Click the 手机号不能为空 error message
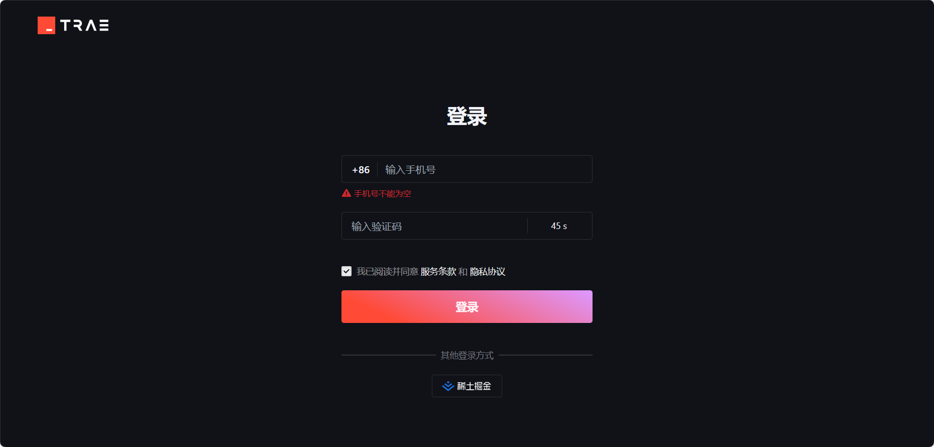The height and width of the screenshot is (447, 934). click(x=383, y=193)
